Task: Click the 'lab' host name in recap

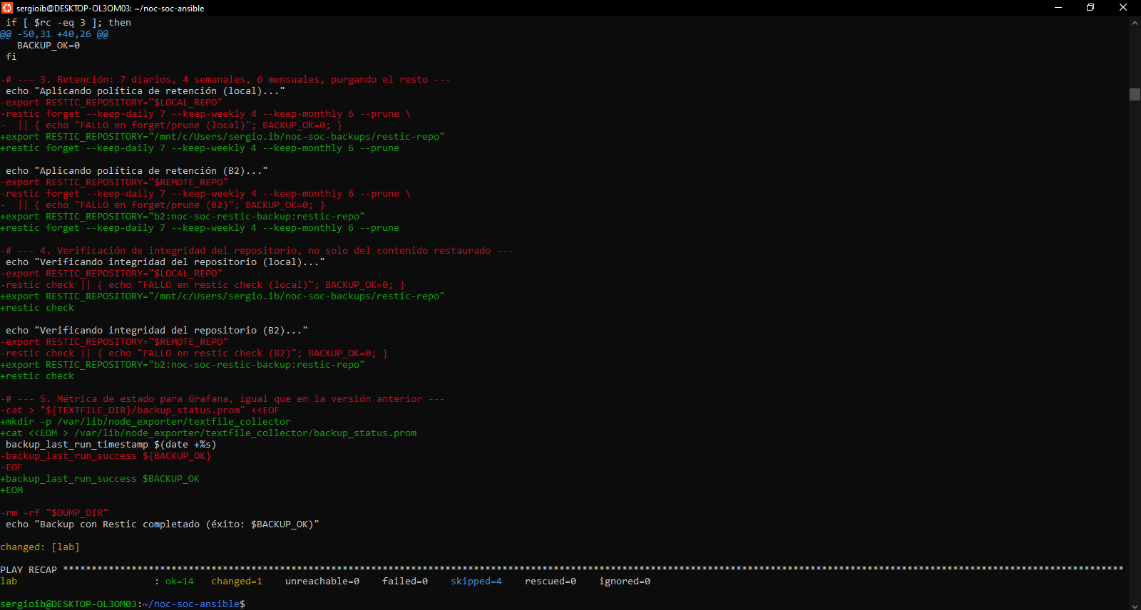Action: click(x=9, y=581)
